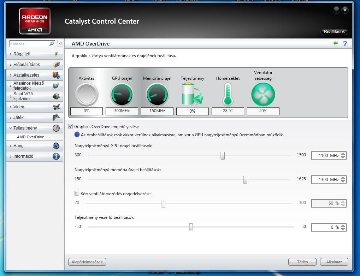Increase memory clock with up arrow
Screen dimensions: 360x276
(343, 178)
